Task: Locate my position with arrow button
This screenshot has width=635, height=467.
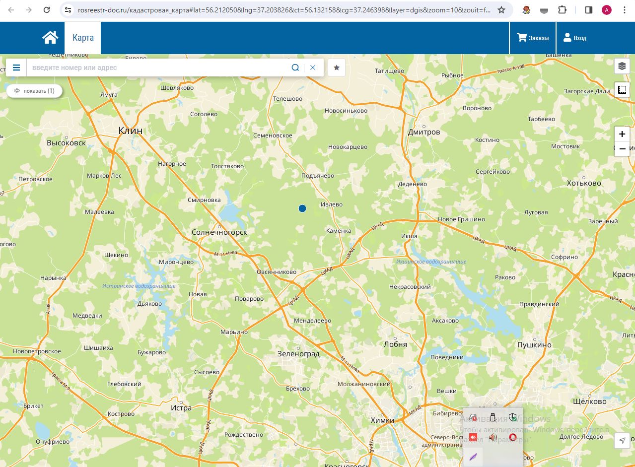Action: tap(622, 440)
